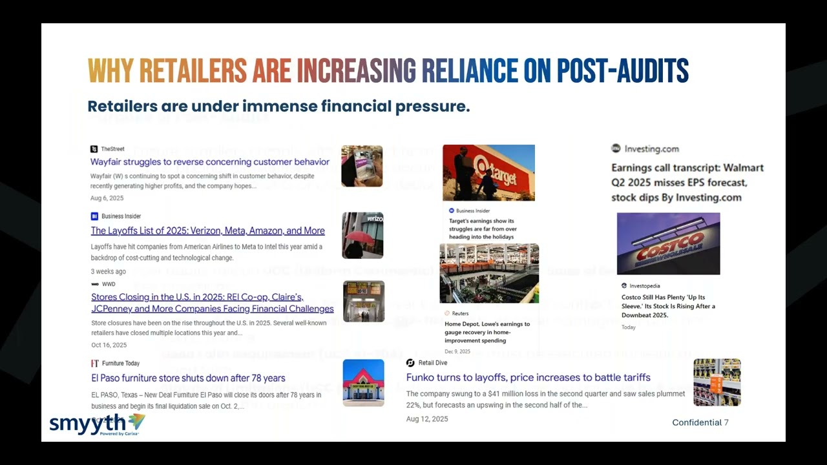The image size is (827, 465).
Task: Open the Stores Closing in the U.S. headline
Action: pos(212,303)
